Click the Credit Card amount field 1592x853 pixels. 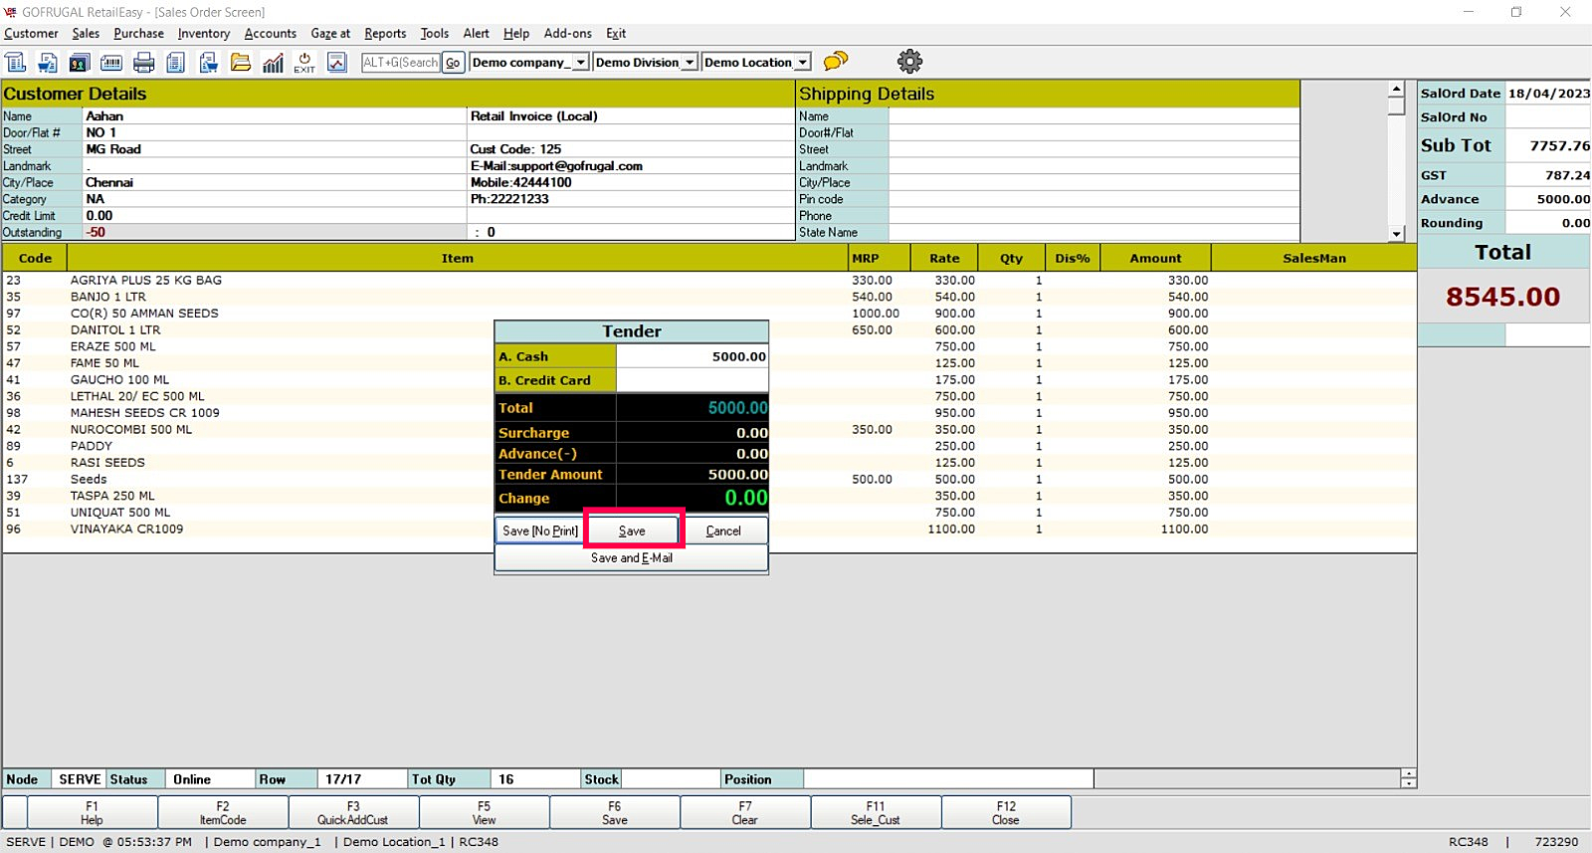(x=692, y=380)
